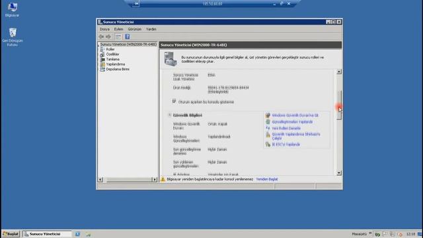Click the second quick launch icon beside the blue one
The image size is (423, 238).
(88, 235)
